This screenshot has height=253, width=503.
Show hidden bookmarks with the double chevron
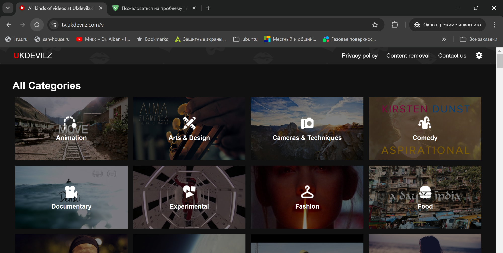click(x=444, y=39)
